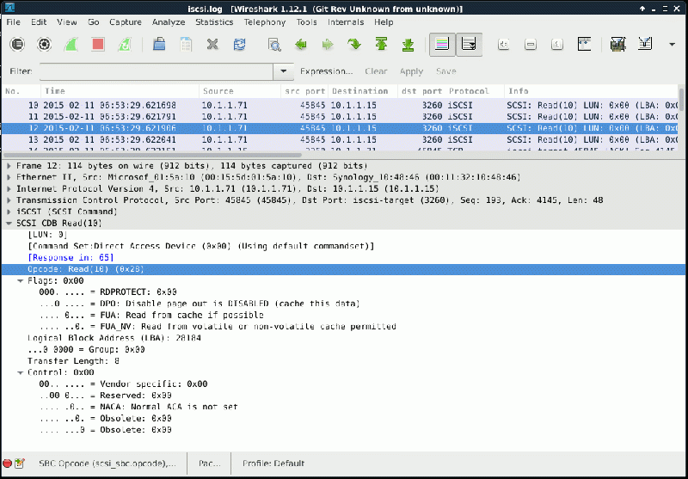Show hidden toolbar items with the overflow arrow
Image resolution: width=688 pixels, height=479 pixels.
[672, 45]
